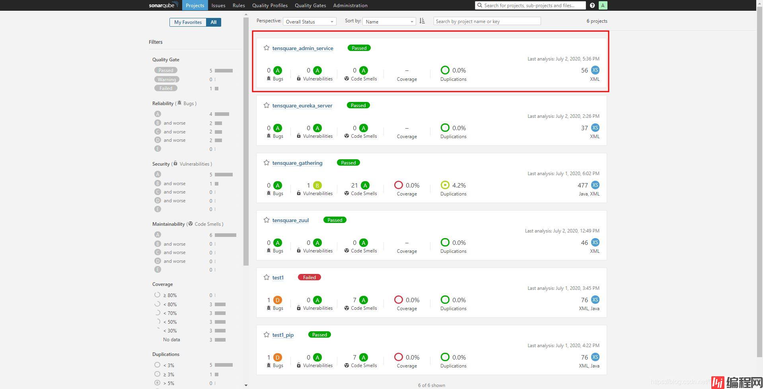Filter Duplications below 3%
This screenshot has height=389, width=763.
click(x=164, y=365)
